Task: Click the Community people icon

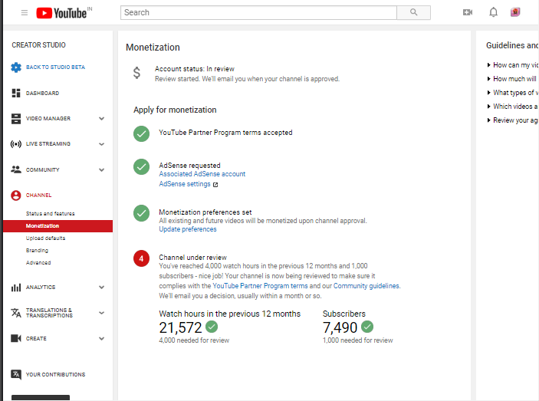Action: (16, 169)
